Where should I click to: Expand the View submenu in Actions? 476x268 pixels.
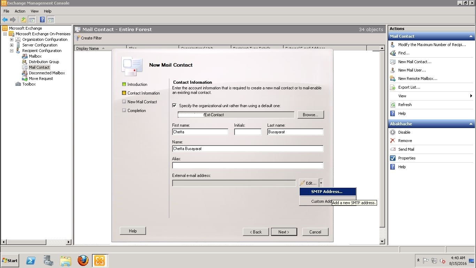pos(471,96)
